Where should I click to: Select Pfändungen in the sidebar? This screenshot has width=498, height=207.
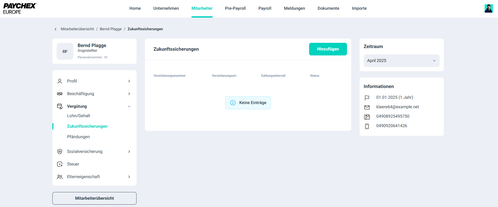point(78,137)
